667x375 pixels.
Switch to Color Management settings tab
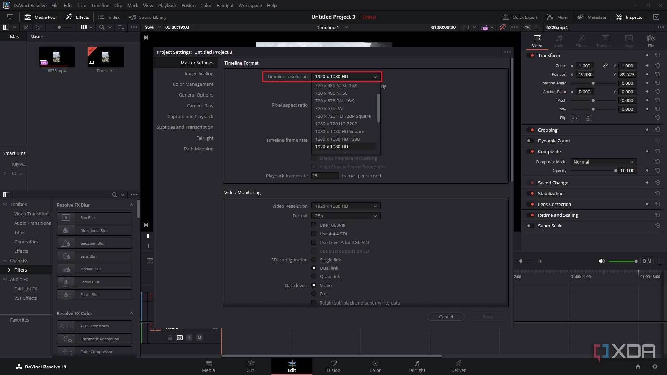[193, 84]
